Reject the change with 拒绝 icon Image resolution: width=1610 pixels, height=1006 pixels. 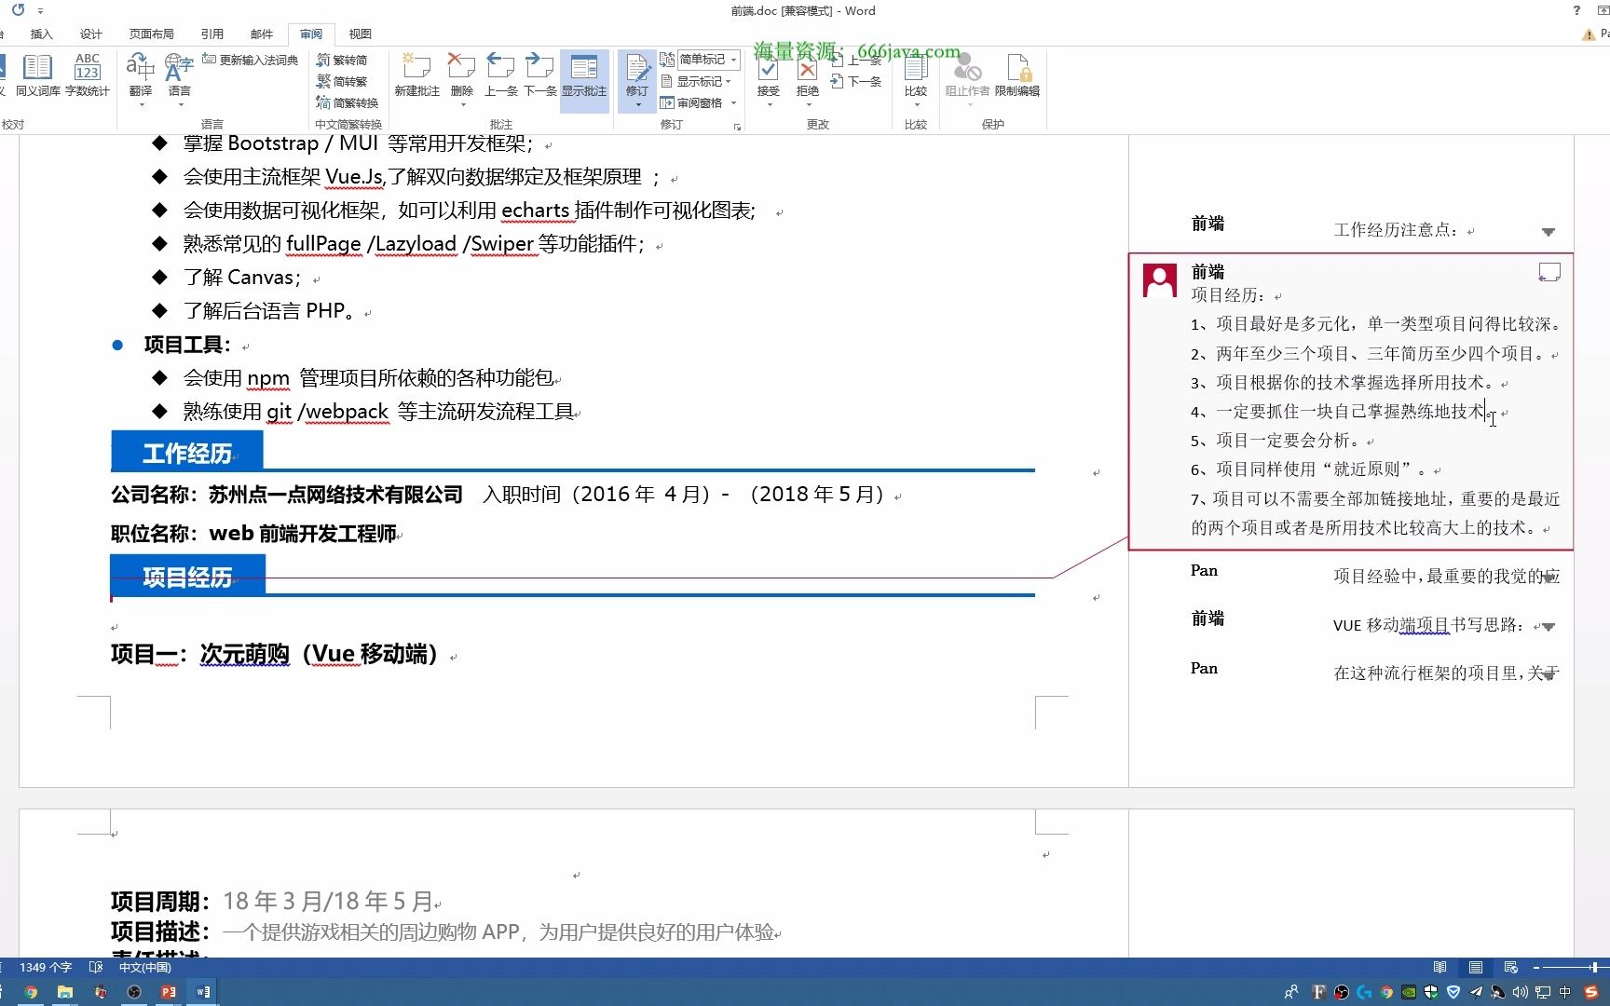click(807, 69)
